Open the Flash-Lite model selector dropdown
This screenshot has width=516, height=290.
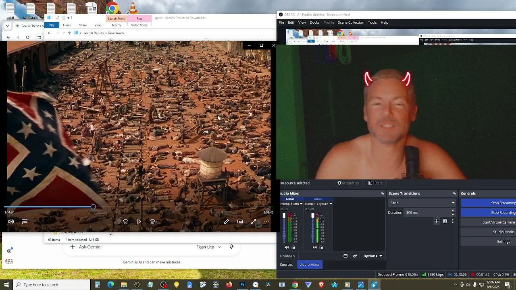pyautogui.click(x=209, y=247)
